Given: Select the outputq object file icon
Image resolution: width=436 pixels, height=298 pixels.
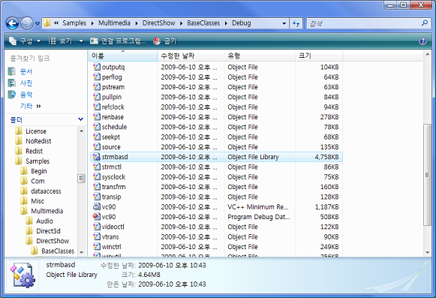Looking at the screenshot, I should (97, 67).
